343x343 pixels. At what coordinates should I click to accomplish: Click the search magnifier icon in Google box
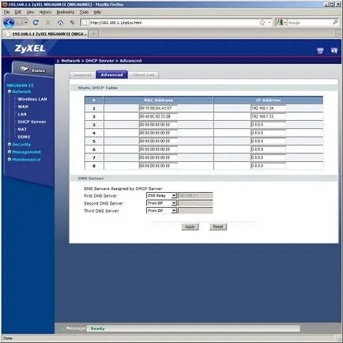335,22
